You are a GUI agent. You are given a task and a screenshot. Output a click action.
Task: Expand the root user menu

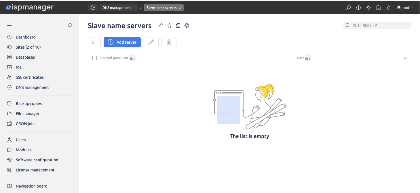click(405, 8)
